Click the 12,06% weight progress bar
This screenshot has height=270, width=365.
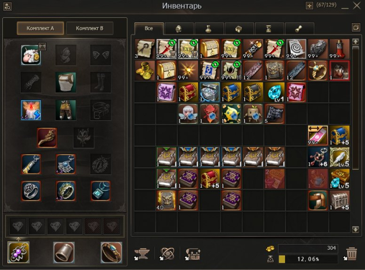[x=308, y=259]
